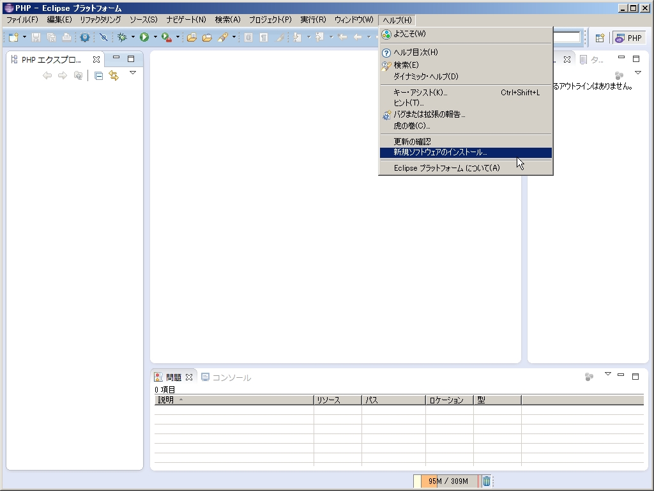The height and width of the screenshot is (491, 654).
Task: Toggle Block Selection Mode icon
Action: click(248, 38)
